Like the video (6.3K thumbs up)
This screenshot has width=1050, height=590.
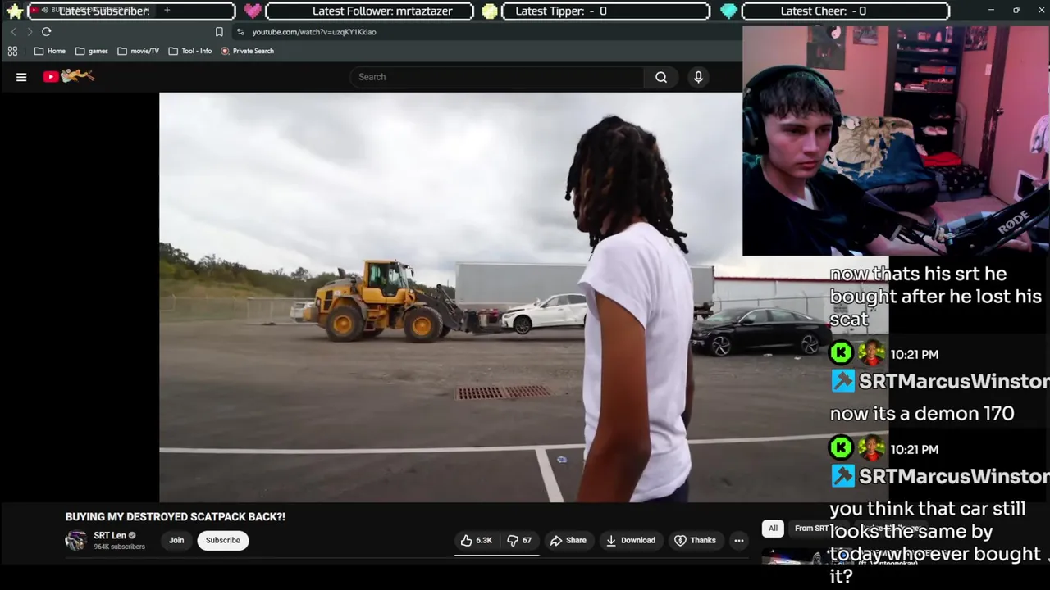477,540
